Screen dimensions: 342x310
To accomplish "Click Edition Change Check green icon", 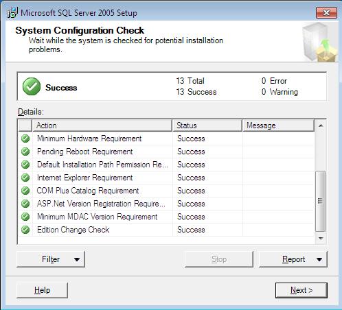I will [x=25, y=230].
